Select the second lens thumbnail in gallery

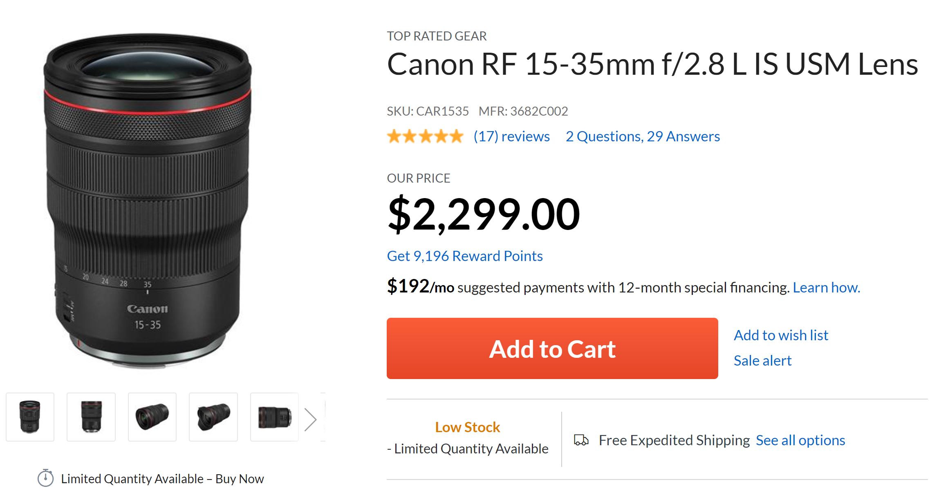[91, 417]
